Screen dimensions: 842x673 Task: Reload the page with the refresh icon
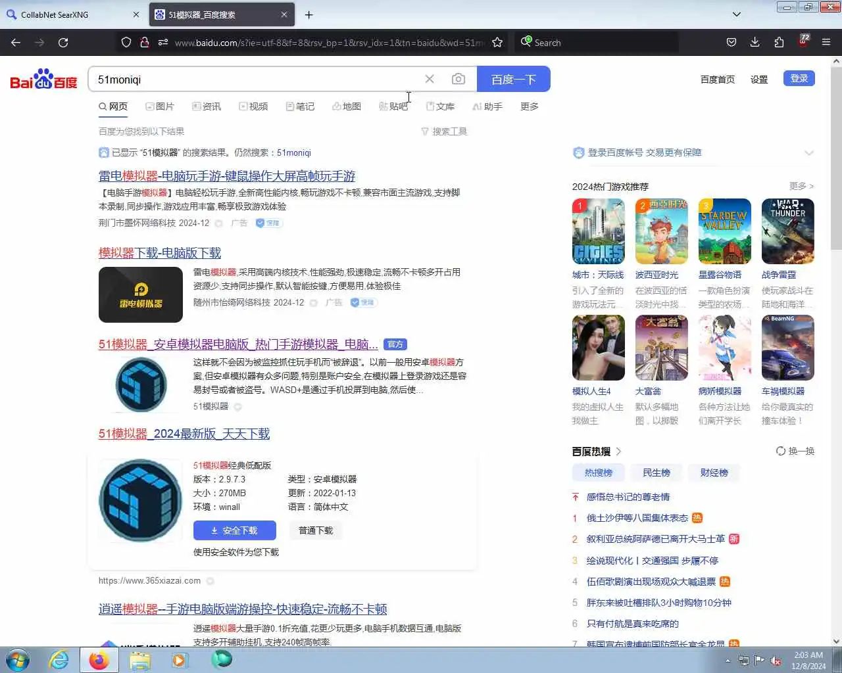[x=63, y=42]
